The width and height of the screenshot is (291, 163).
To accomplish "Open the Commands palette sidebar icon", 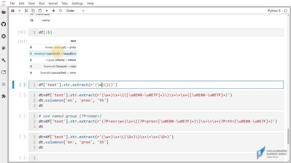I will coord(4,48).
